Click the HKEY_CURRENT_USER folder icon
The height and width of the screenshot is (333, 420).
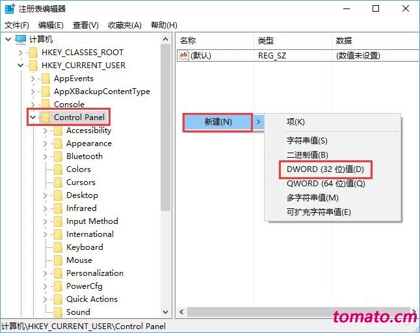(x=33, y=66)
